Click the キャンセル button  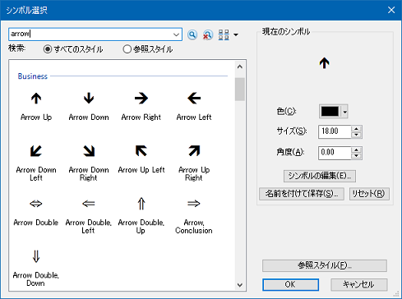point(359,284)
